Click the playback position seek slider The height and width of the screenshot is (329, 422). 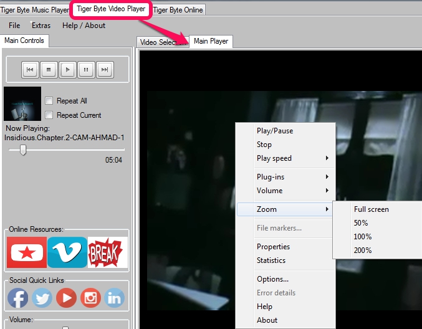pyautogui.click(x=23, y=150)
